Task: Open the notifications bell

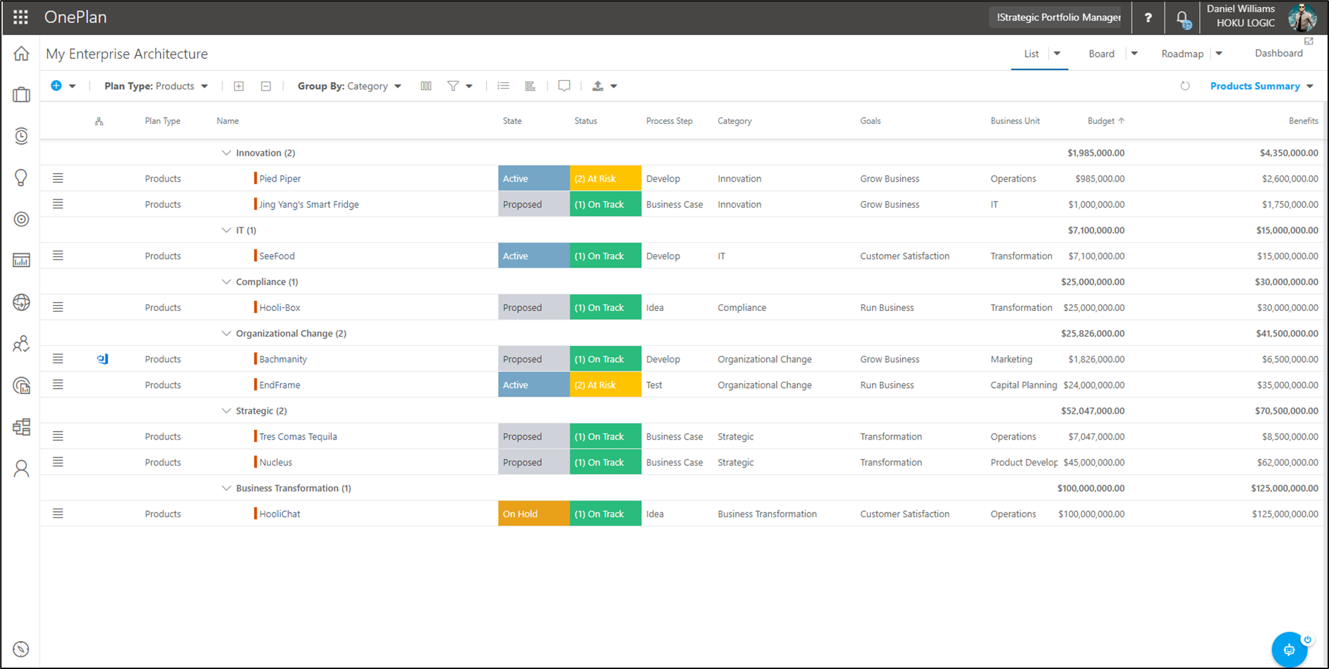Action: tap(1182, 19)
